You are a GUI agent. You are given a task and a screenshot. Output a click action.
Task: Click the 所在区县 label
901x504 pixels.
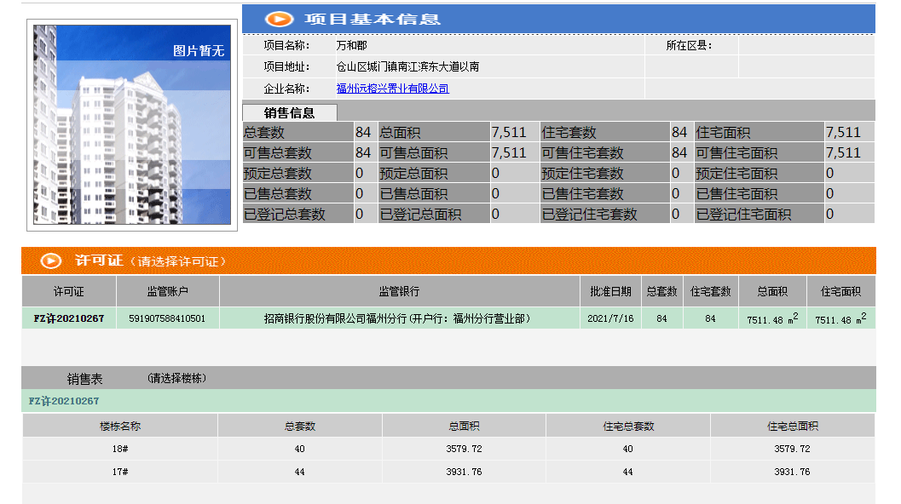pos(689,45)
